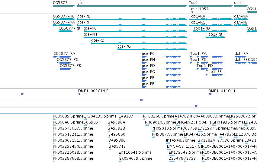
Task: Select EST EK047426.5prime
Action: pos(185,137)
